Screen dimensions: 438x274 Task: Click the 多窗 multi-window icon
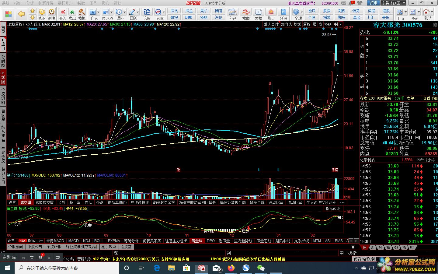click(x=413, y=12)
